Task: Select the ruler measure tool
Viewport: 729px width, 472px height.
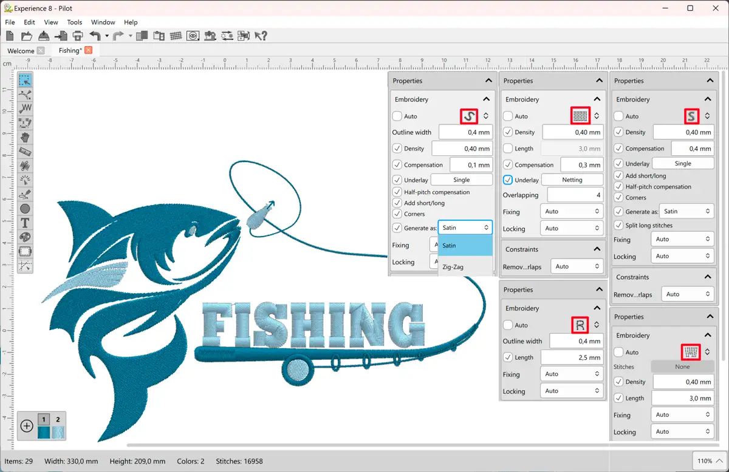Action: (25, 151)
